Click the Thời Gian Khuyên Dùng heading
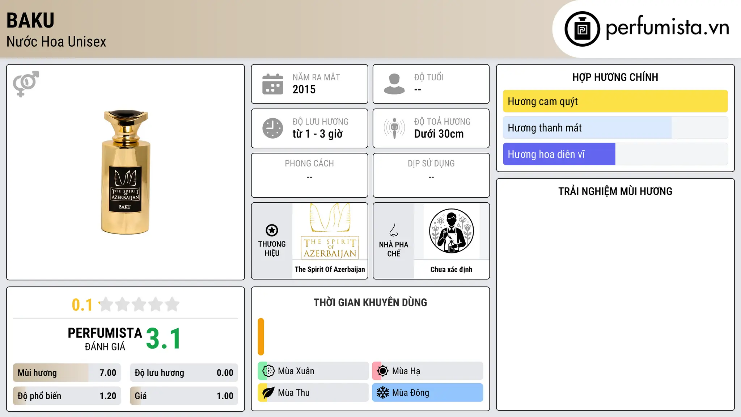 click(370, 302)
